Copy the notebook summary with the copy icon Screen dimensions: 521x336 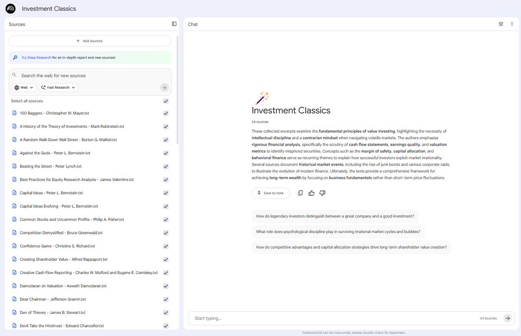[x=300, y=193]
